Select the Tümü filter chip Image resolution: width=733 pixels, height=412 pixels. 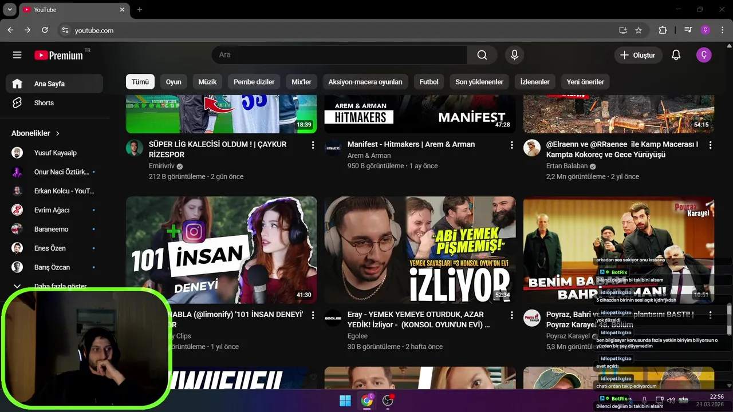pos(140,82)
